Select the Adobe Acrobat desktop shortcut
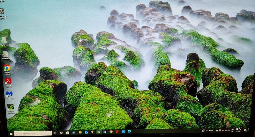This screenshot has width=255, height=137. [x=8, y=83]
